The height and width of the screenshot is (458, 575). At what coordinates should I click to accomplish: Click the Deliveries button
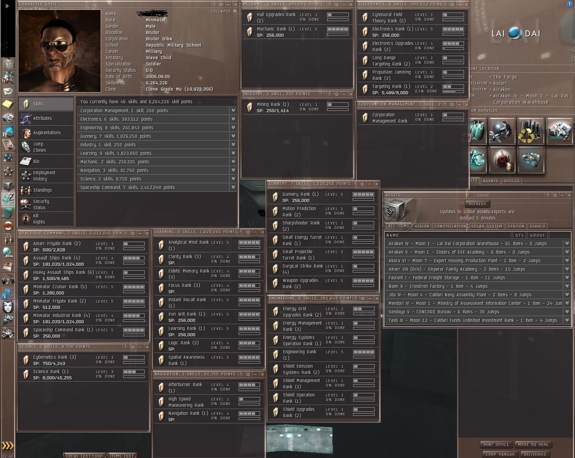click(535, 454)
